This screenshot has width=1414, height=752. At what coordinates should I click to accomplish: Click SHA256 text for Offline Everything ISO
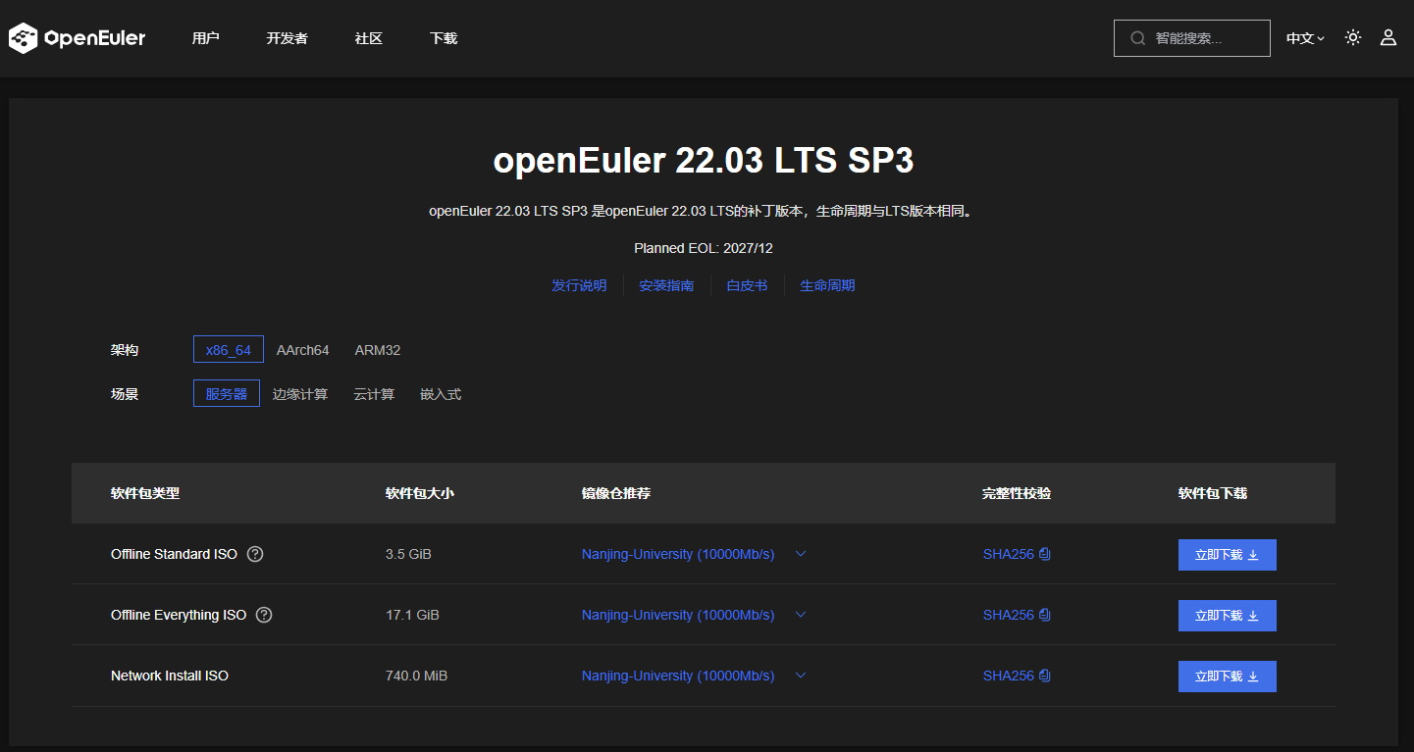click(x=1009, y=615)
